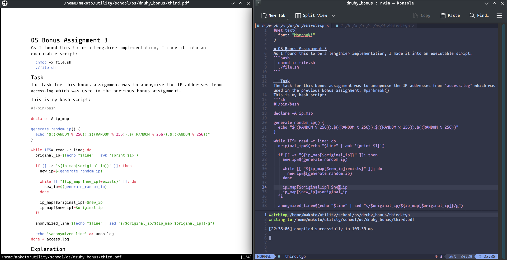
Task: Maximize the third.pdf viewer window
Action: [x=241, y=3]
